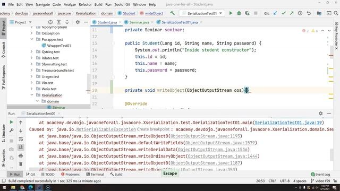Show Git history clock icon
The height and width of the screenshot is (191, 340).
click(x=300, y=13)
